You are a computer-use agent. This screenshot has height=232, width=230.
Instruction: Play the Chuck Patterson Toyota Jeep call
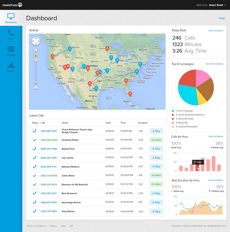[156, 131]
